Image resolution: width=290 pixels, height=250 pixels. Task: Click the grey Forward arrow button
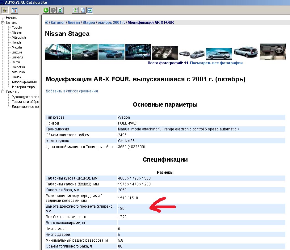[x=53, y=10]
